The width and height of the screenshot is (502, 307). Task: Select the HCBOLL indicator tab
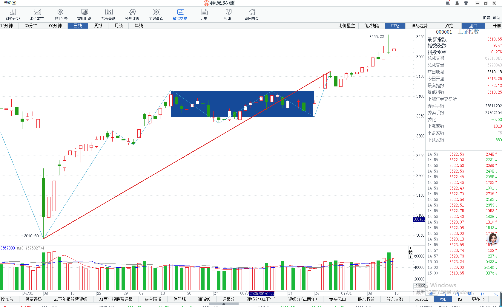coord(421,299)
